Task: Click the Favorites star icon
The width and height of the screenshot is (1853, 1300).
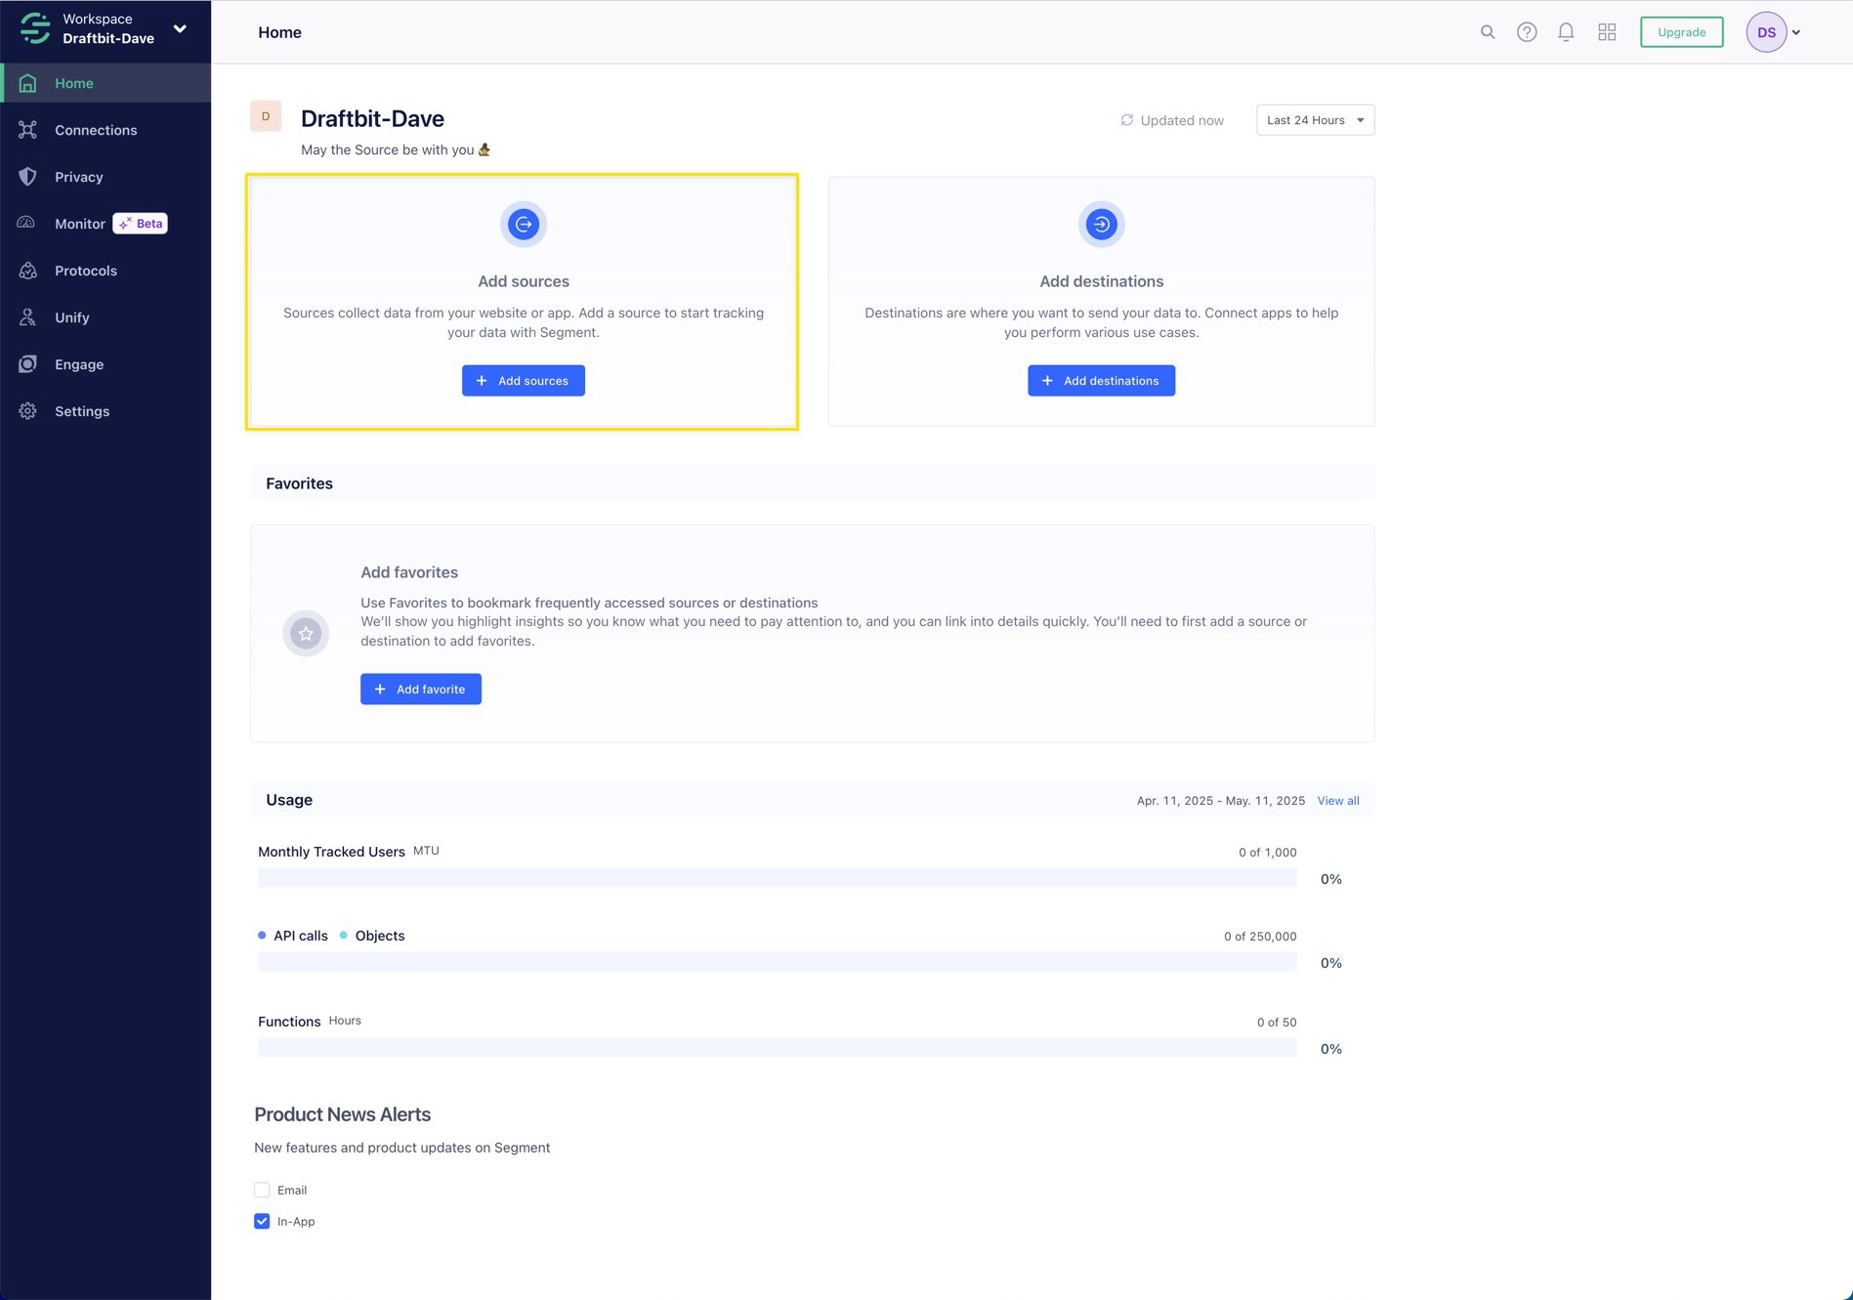Action: click(306, 634)
